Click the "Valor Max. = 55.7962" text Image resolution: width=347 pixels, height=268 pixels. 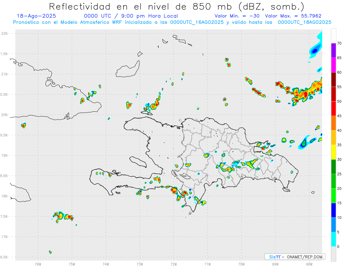click(x=293, y=16)
